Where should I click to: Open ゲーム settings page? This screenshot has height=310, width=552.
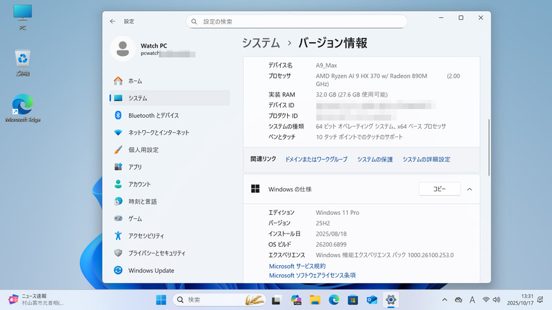pyautogui.click(x=170, y=218)
